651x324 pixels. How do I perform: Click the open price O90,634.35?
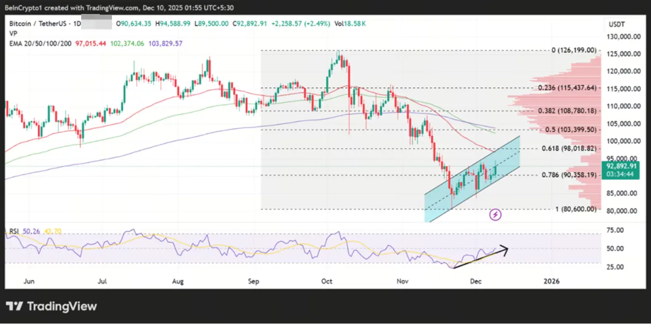(134, 23)
